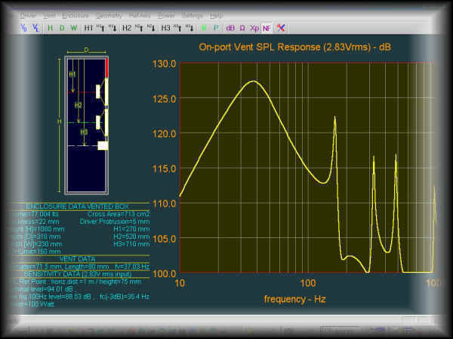Viewport: 453px width, 339px height.
Task: Open the Power menu
Action: (x=166, y=16)
